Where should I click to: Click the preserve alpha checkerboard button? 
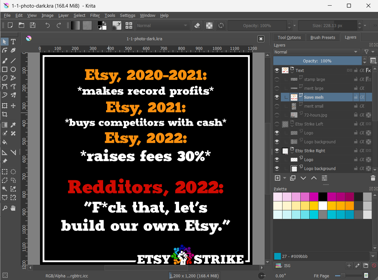coord(209,25)
